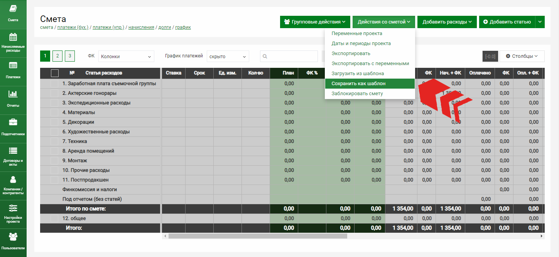
Task: Tick the checkbox for 12. общее row
Action: point(55,218)
